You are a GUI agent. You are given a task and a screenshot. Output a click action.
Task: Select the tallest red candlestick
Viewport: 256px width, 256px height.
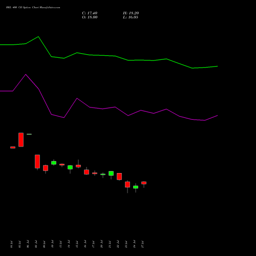tap(21, 140)
